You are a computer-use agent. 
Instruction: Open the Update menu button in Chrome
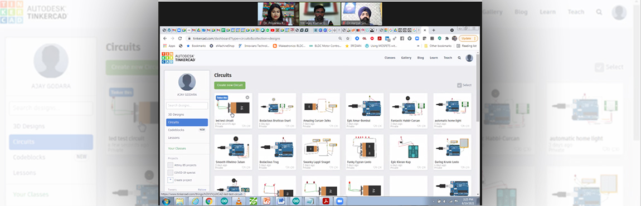[x=468, y=38]
